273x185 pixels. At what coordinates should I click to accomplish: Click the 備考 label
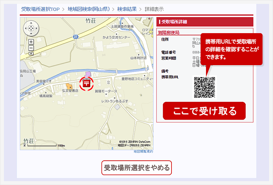pos(165,71)
